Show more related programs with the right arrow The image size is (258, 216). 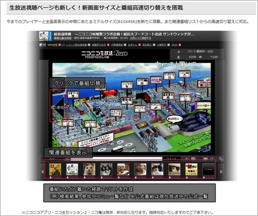coord(221,171)
